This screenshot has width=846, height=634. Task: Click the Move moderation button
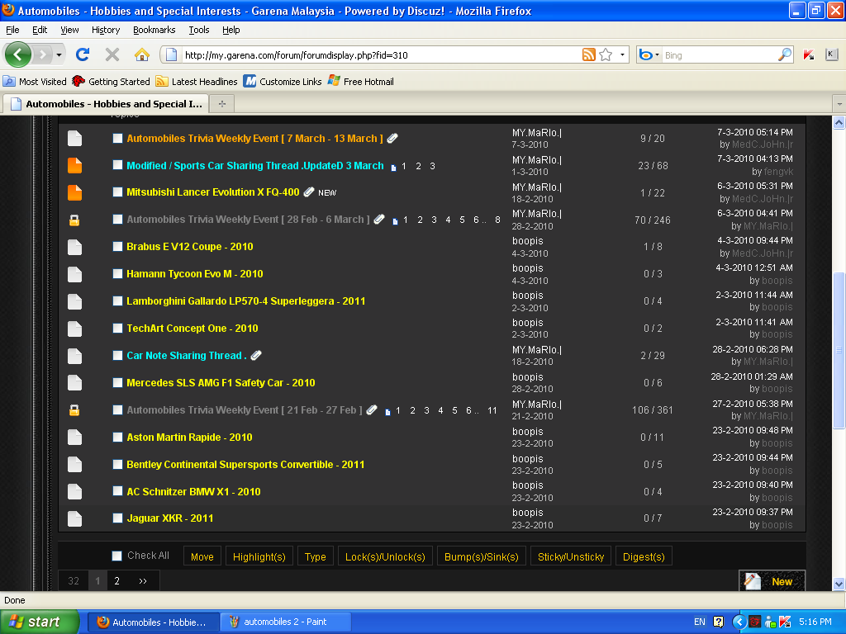click(x=202, y=556)
